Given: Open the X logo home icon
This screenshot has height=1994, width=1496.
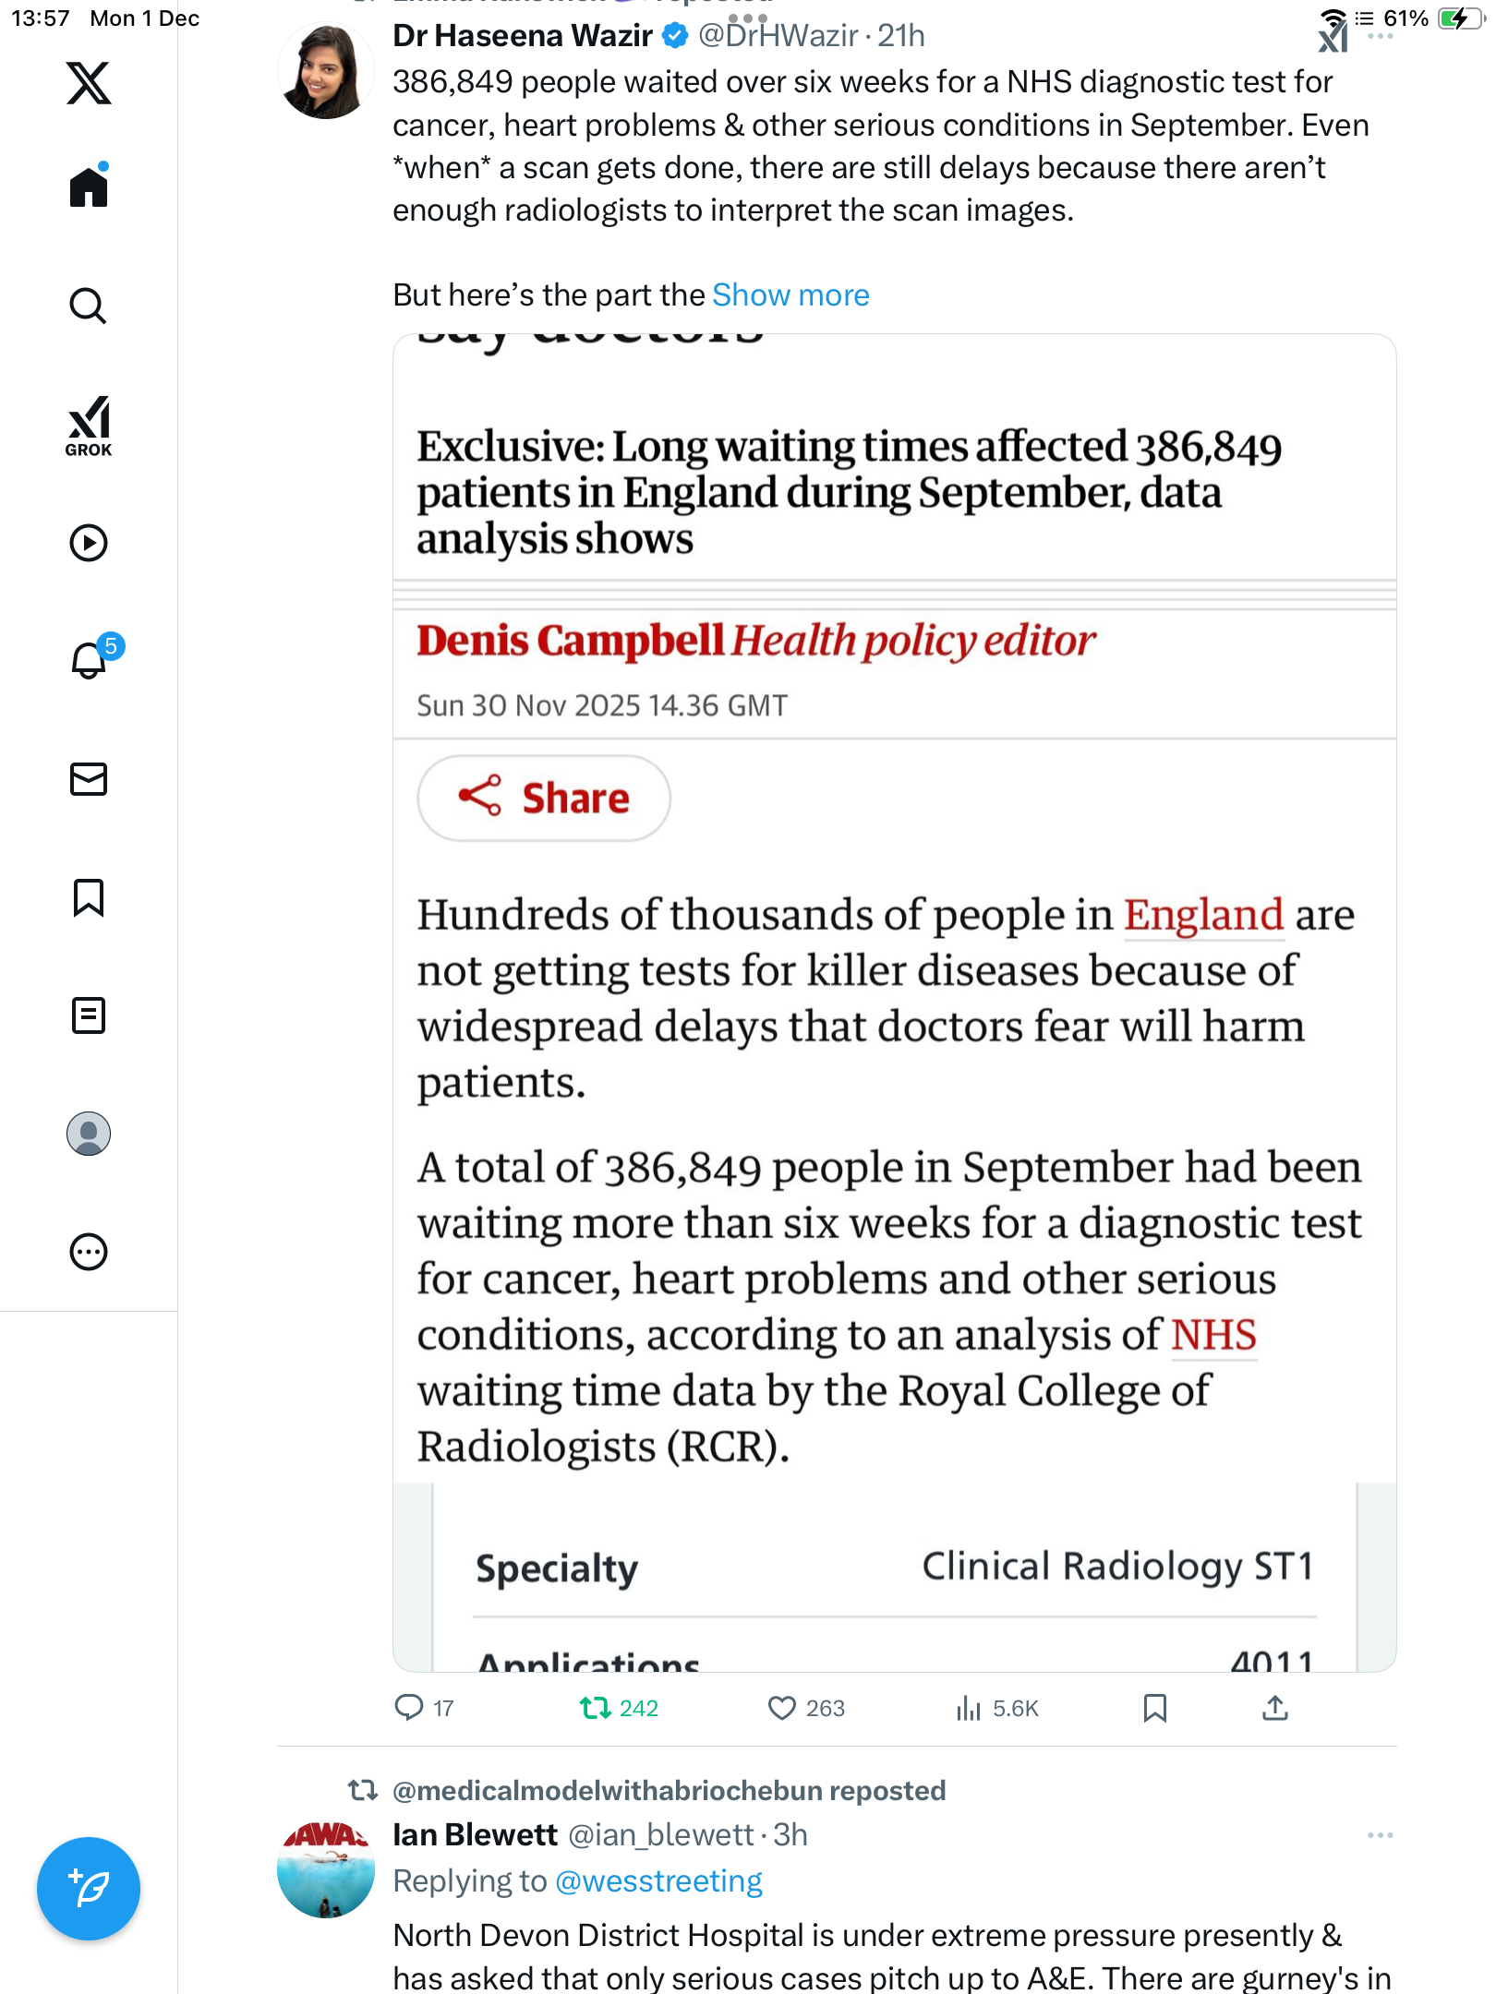Looking at the screenshot, I should [x=89, y=83].
